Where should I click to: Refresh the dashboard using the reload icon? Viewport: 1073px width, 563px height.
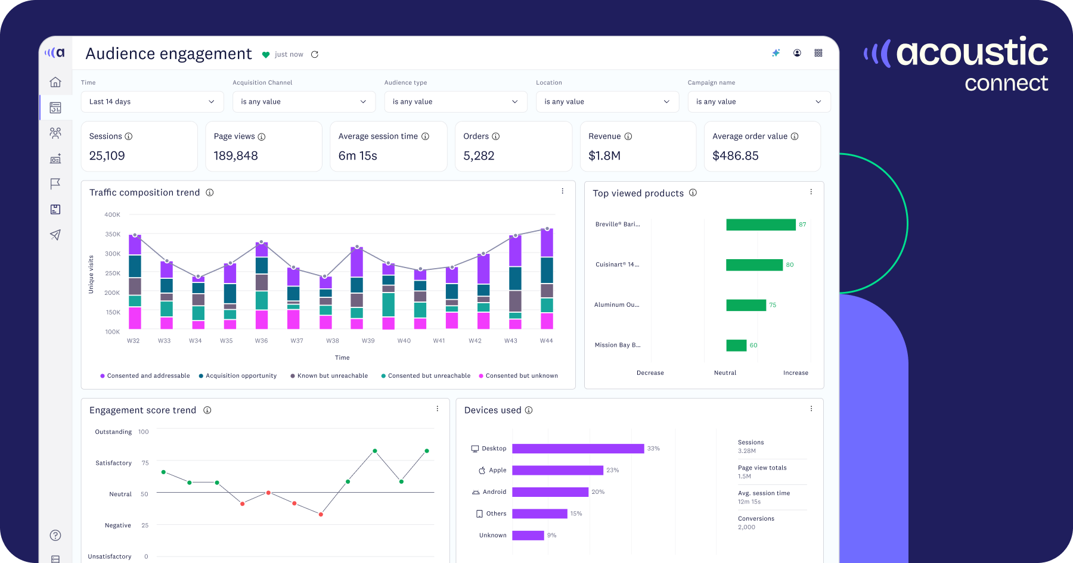(315, 54)
